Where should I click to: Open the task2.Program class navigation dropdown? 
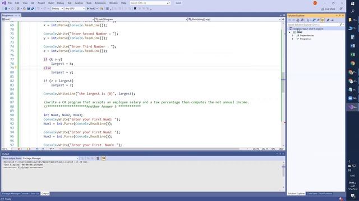(141, 20)
